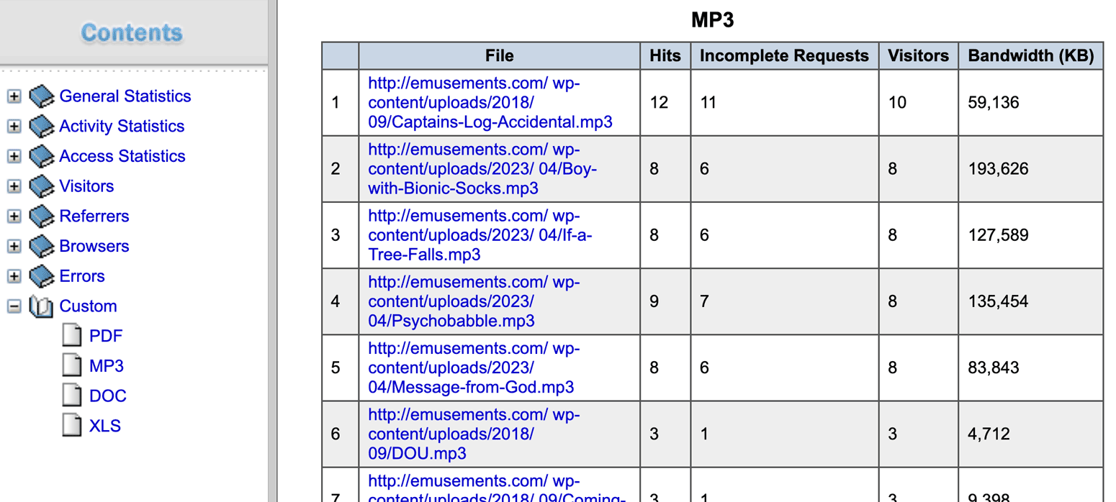The image size is (1116, 502).
Task: Expand the Visitors tree node
Action: point(14,186)
